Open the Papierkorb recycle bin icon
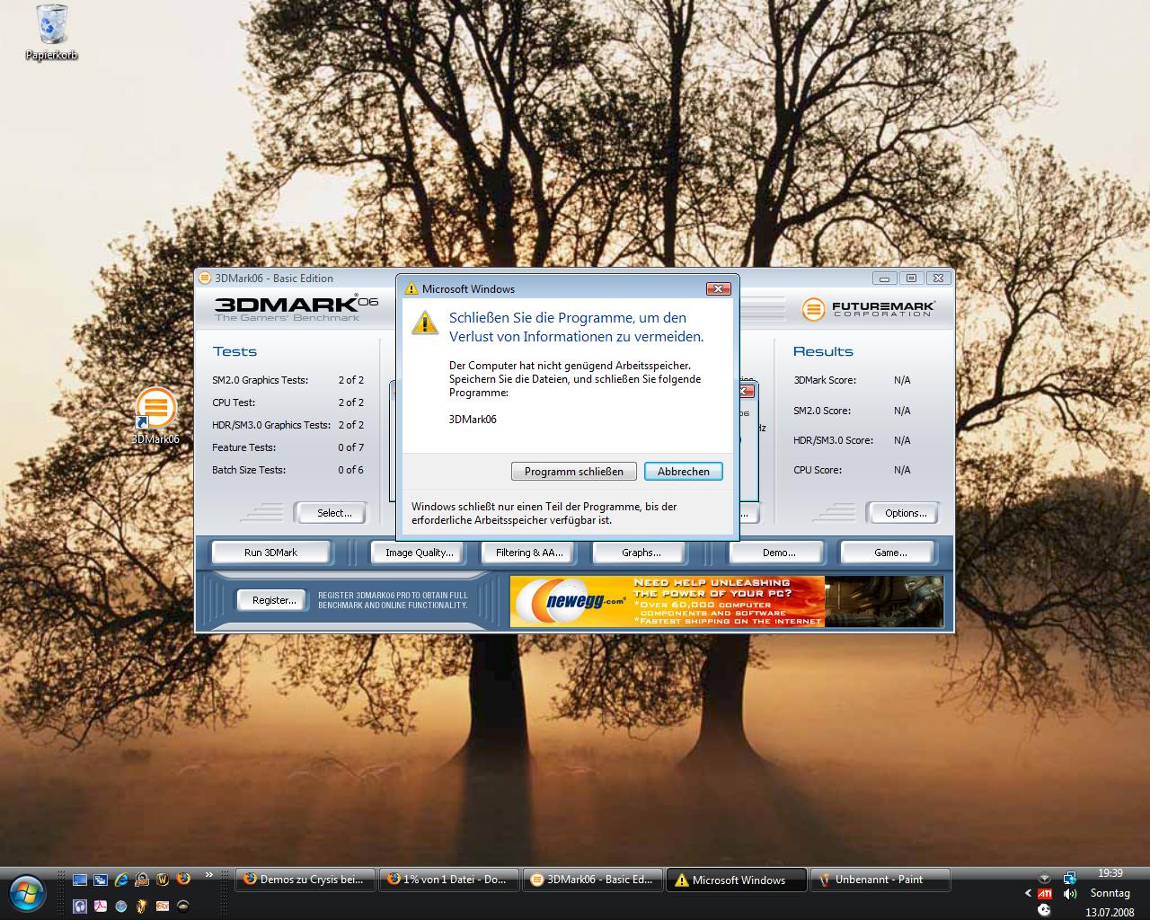Screen dimensions: 1150x920 pyautogui.click(x=51, y=31)
